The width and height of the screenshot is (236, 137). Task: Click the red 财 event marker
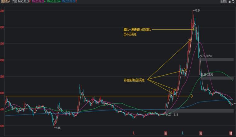pyautogui.click(x=231, y=133)
